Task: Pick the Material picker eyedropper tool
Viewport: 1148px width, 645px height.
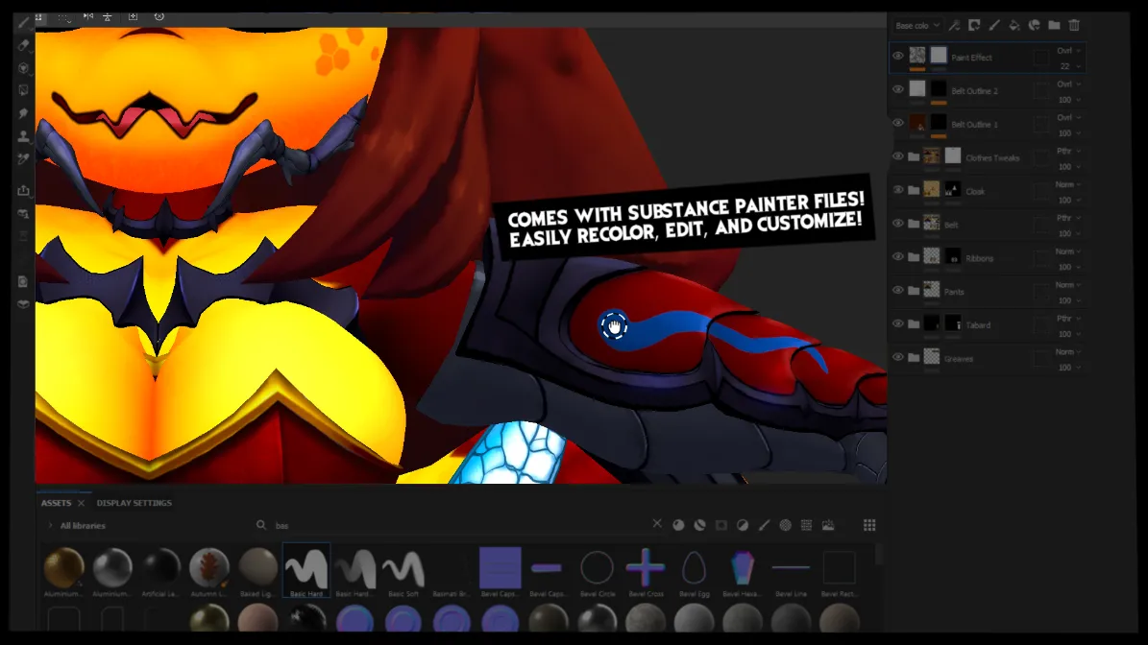Action: coord(23,159)
